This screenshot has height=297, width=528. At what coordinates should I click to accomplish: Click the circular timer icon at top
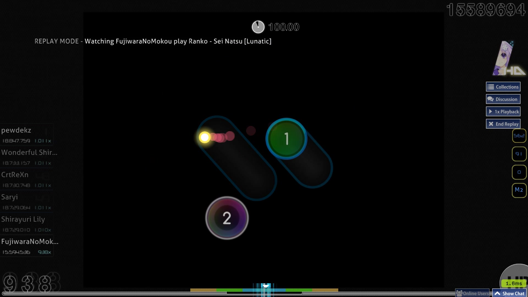258,27
